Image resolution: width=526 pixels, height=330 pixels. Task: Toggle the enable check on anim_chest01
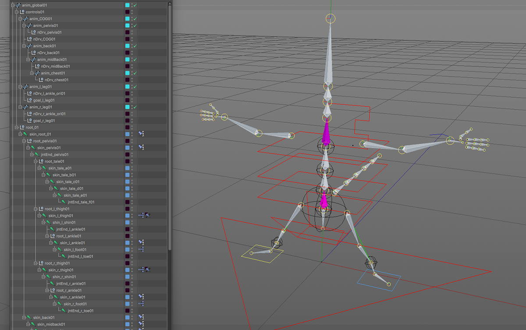[135, 73]
